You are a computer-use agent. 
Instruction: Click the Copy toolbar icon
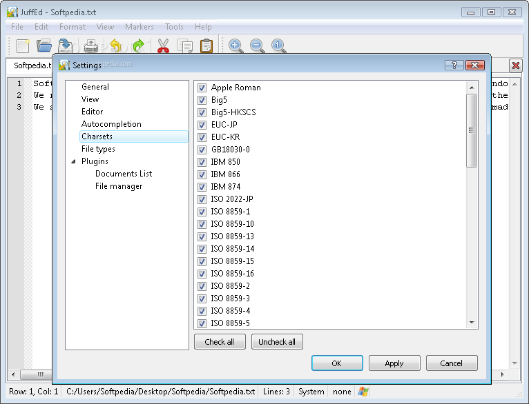185,46
